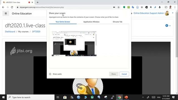Open the Chrome profile avatar
The width and height of the screenshot is (178, 100).
170,7
